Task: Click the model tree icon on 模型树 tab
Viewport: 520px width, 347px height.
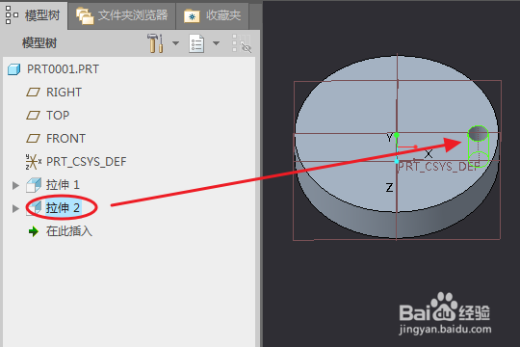Action: tap(12, 15)
